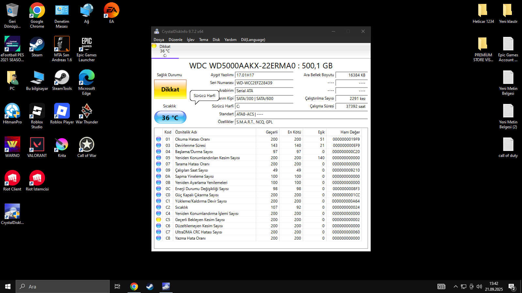Open the CrystalDiskInfo desktop shortcut
522x293 pixels.
tap(12, 215)
